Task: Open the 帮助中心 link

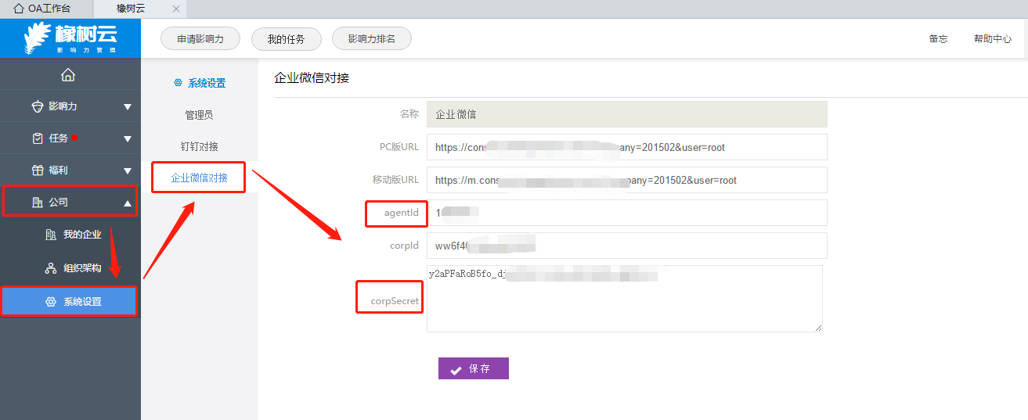Action: click(x=993, y=38)
